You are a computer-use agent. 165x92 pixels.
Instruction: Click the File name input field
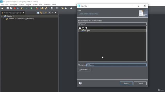[116, 65]
